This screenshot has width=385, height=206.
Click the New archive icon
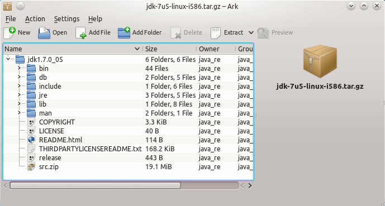click(x=9, y=32)
